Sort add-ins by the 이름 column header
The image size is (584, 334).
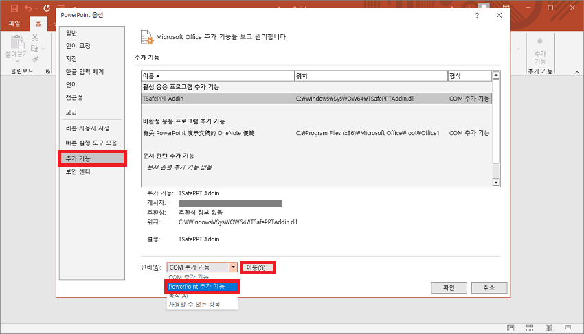click(218, 76)
